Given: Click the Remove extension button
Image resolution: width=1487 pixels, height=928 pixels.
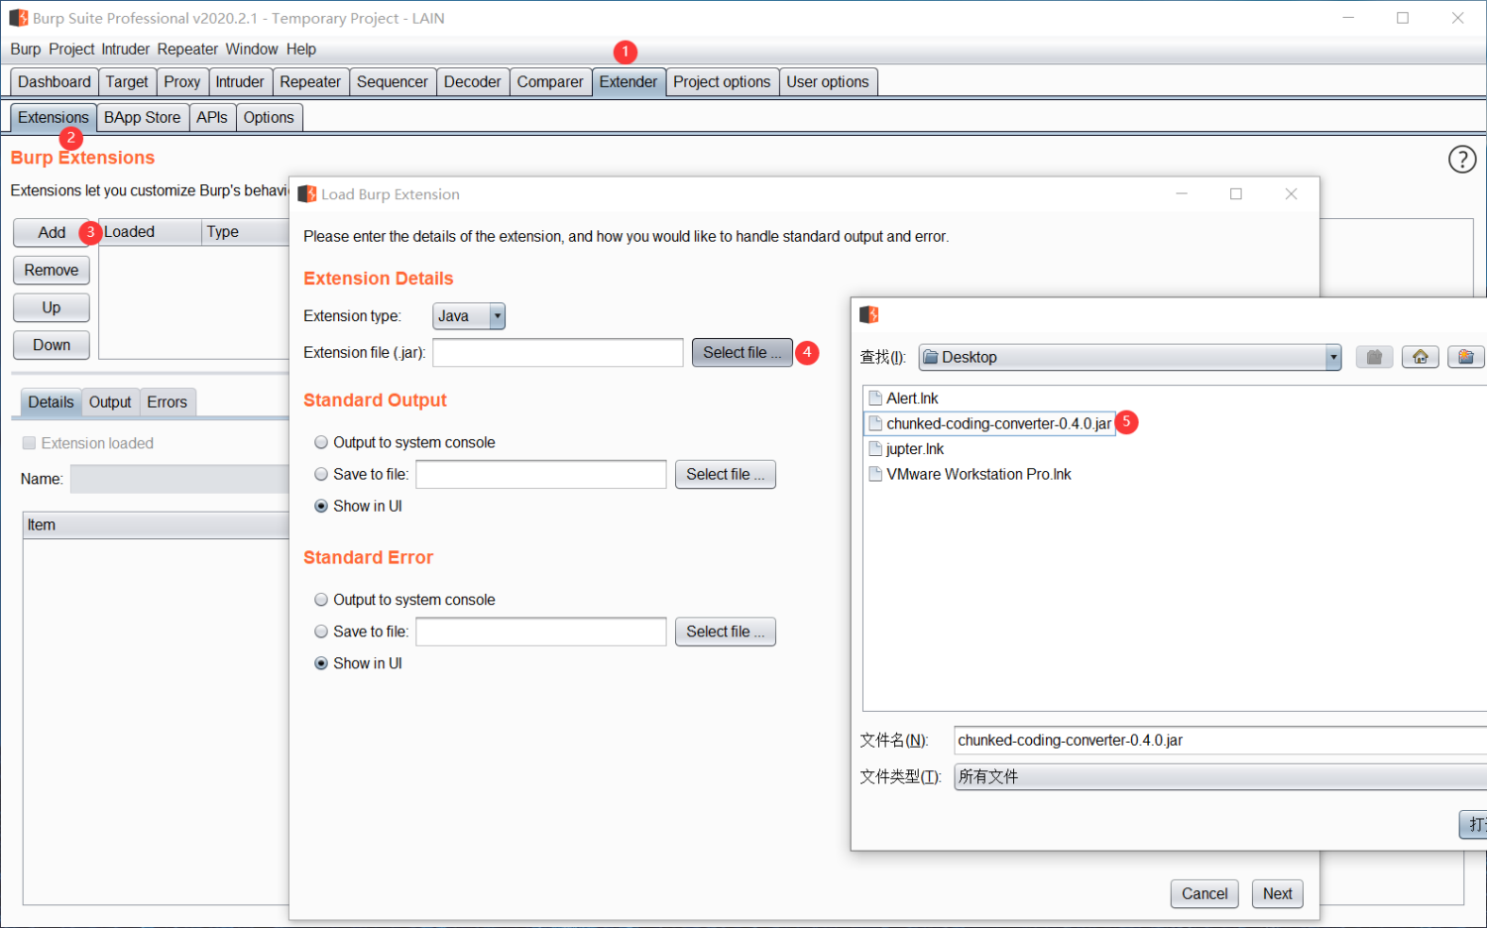Looking at the screenshot, I should (52, 270).
